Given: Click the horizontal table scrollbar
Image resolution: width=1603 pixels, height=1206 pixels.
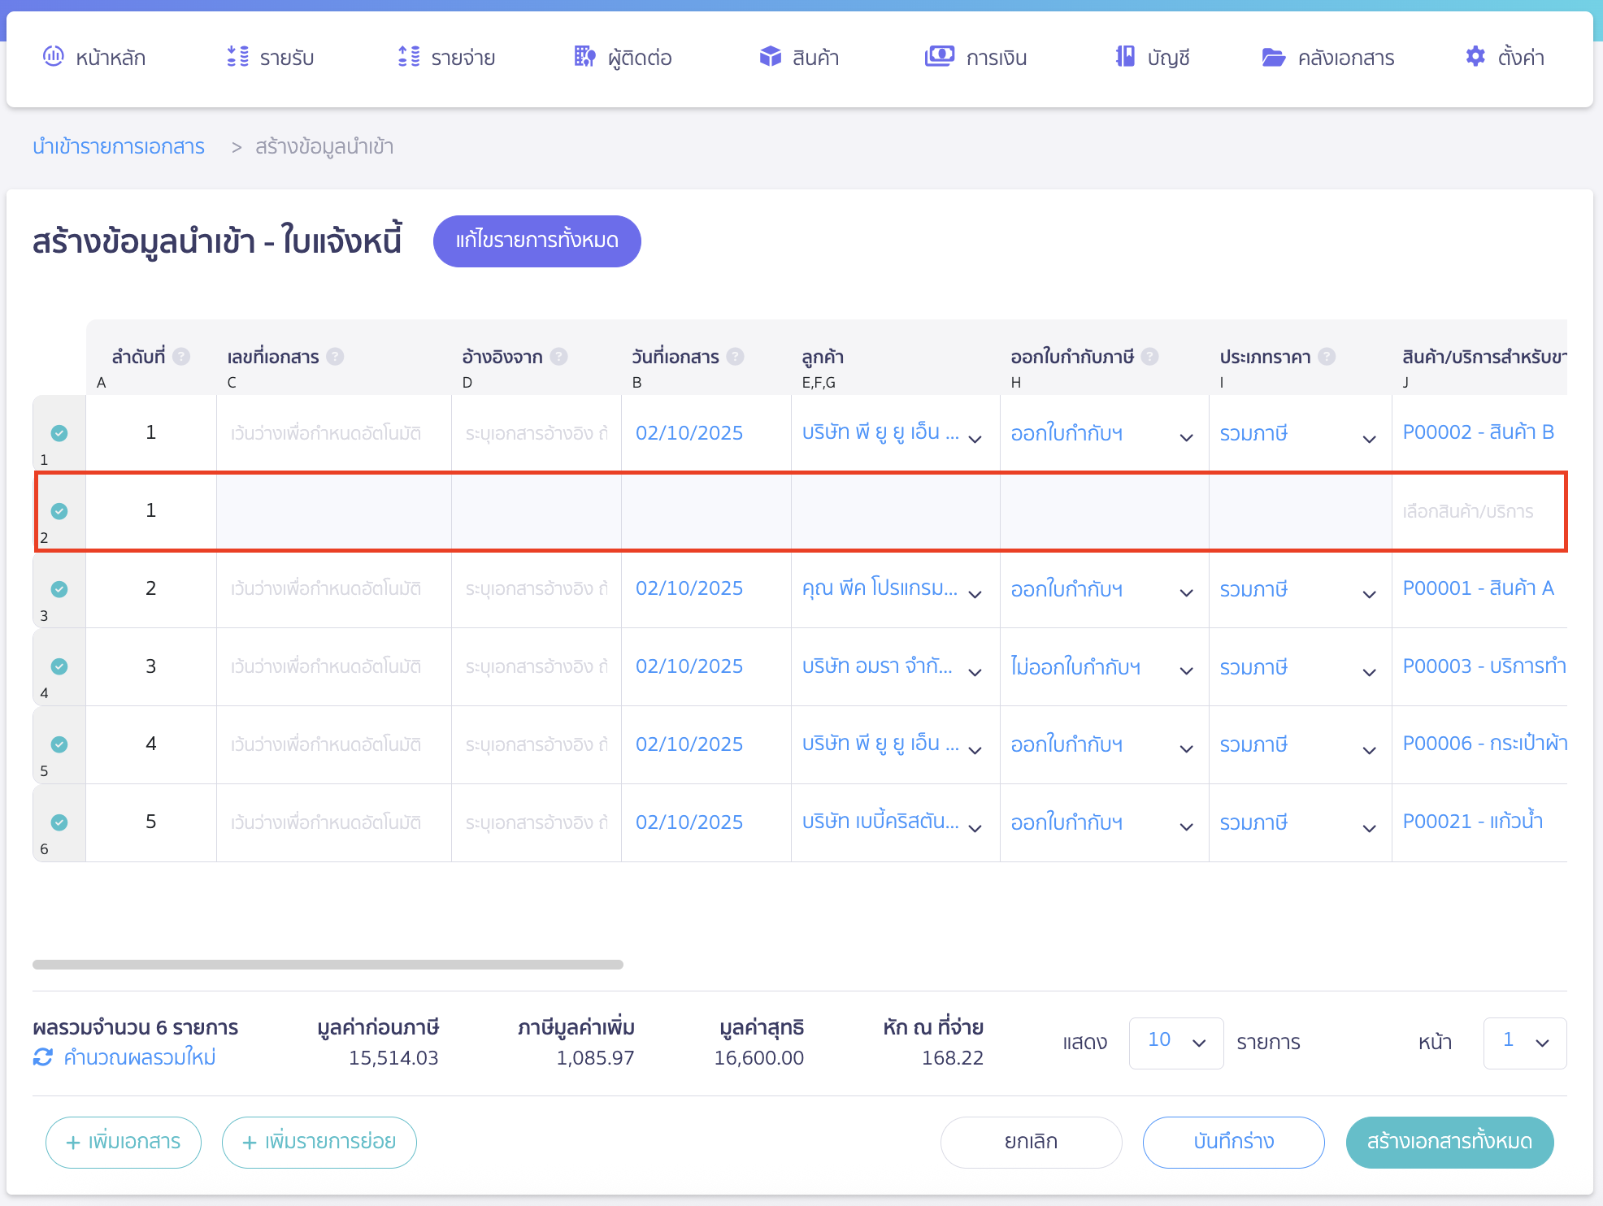Looking at the screenshot, I should pyautogui.click(x=328, y=965).
